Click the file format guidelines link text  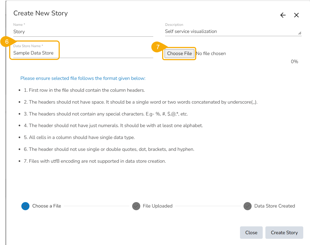point(83,78)
